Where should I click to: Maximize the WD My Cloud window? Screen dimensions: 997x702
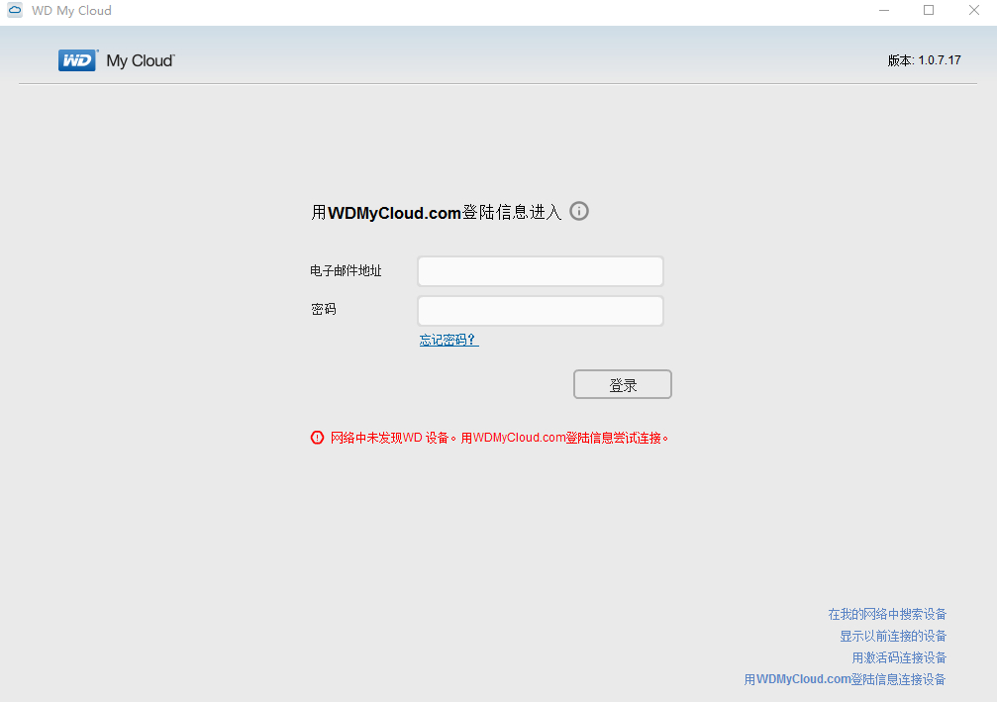point(929,10)
